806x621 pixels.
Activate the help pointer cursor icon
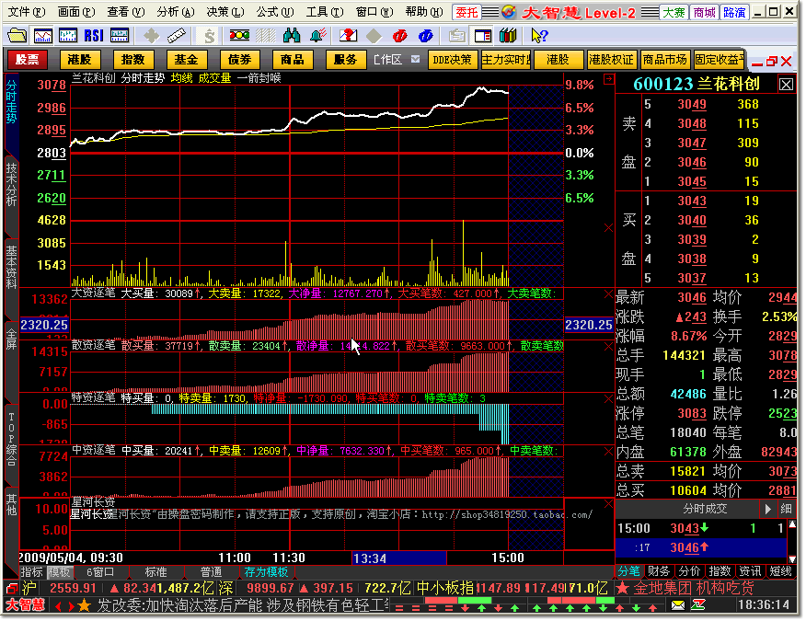[539, 36]
